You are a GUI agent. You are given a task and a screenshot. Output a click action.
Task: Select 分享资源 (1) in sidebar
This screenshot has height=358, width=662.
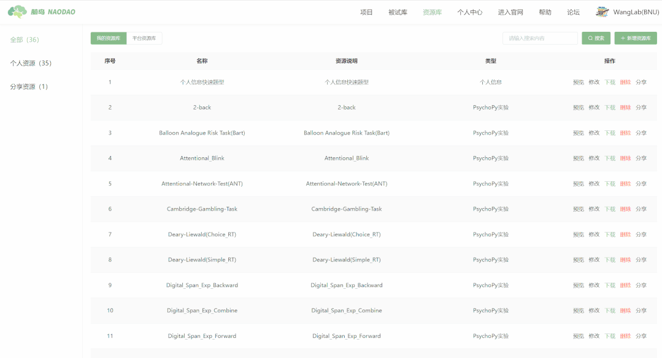click(29, 87)
